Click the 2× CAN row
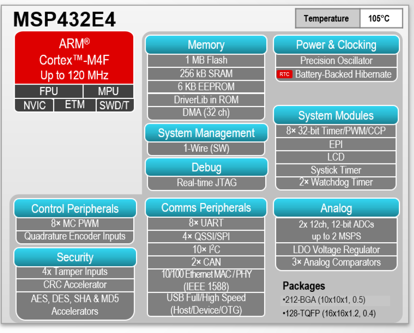The height and width of the screenshot is (333, 414). click(x=206, y=262)
